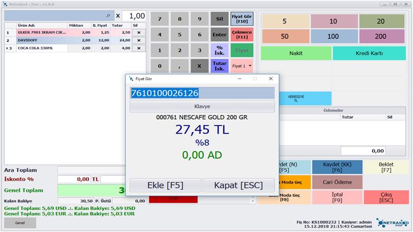Click the P. Üstü value field

click(129, 201)
